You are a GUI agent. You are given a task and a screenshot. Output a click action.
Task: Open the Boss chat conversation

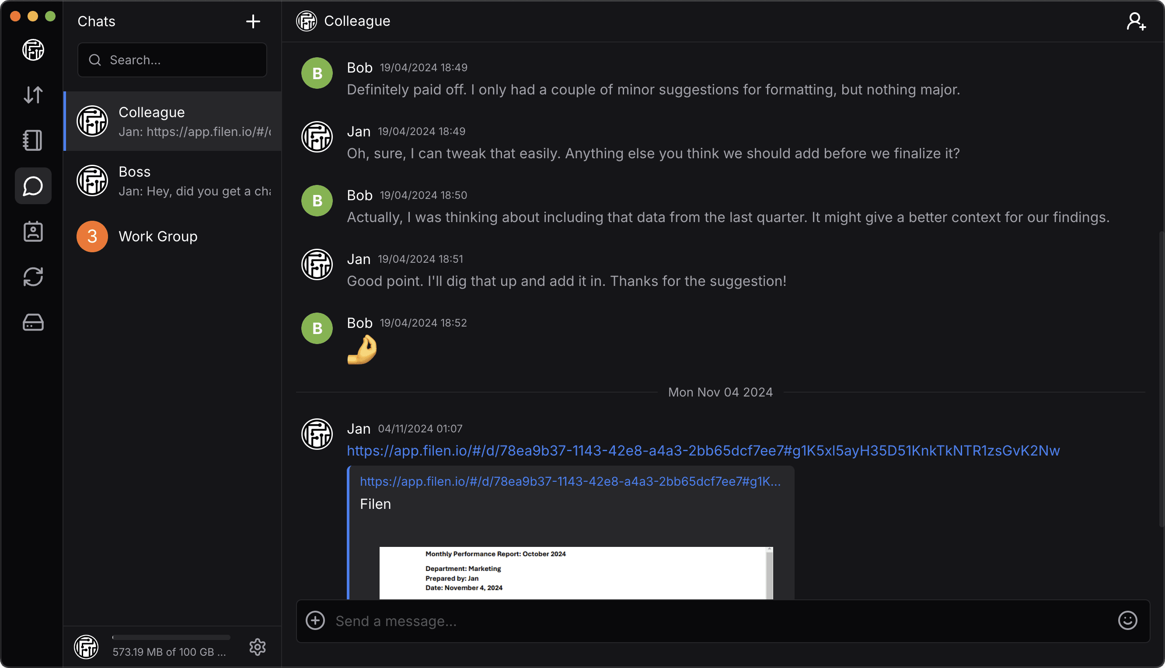tap(173, 181)
